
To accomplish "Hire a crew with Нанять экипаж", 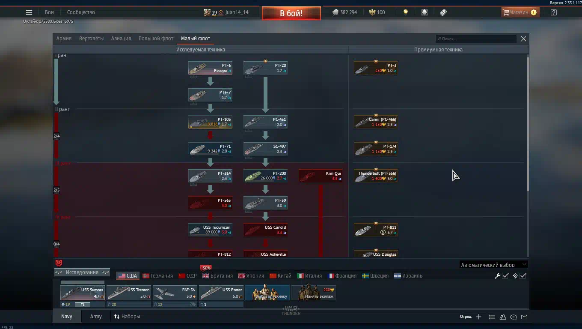I will pos(314,293).
